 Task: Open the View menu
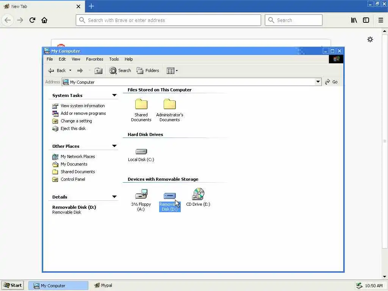pyautogui.click(x=76, y=59)
